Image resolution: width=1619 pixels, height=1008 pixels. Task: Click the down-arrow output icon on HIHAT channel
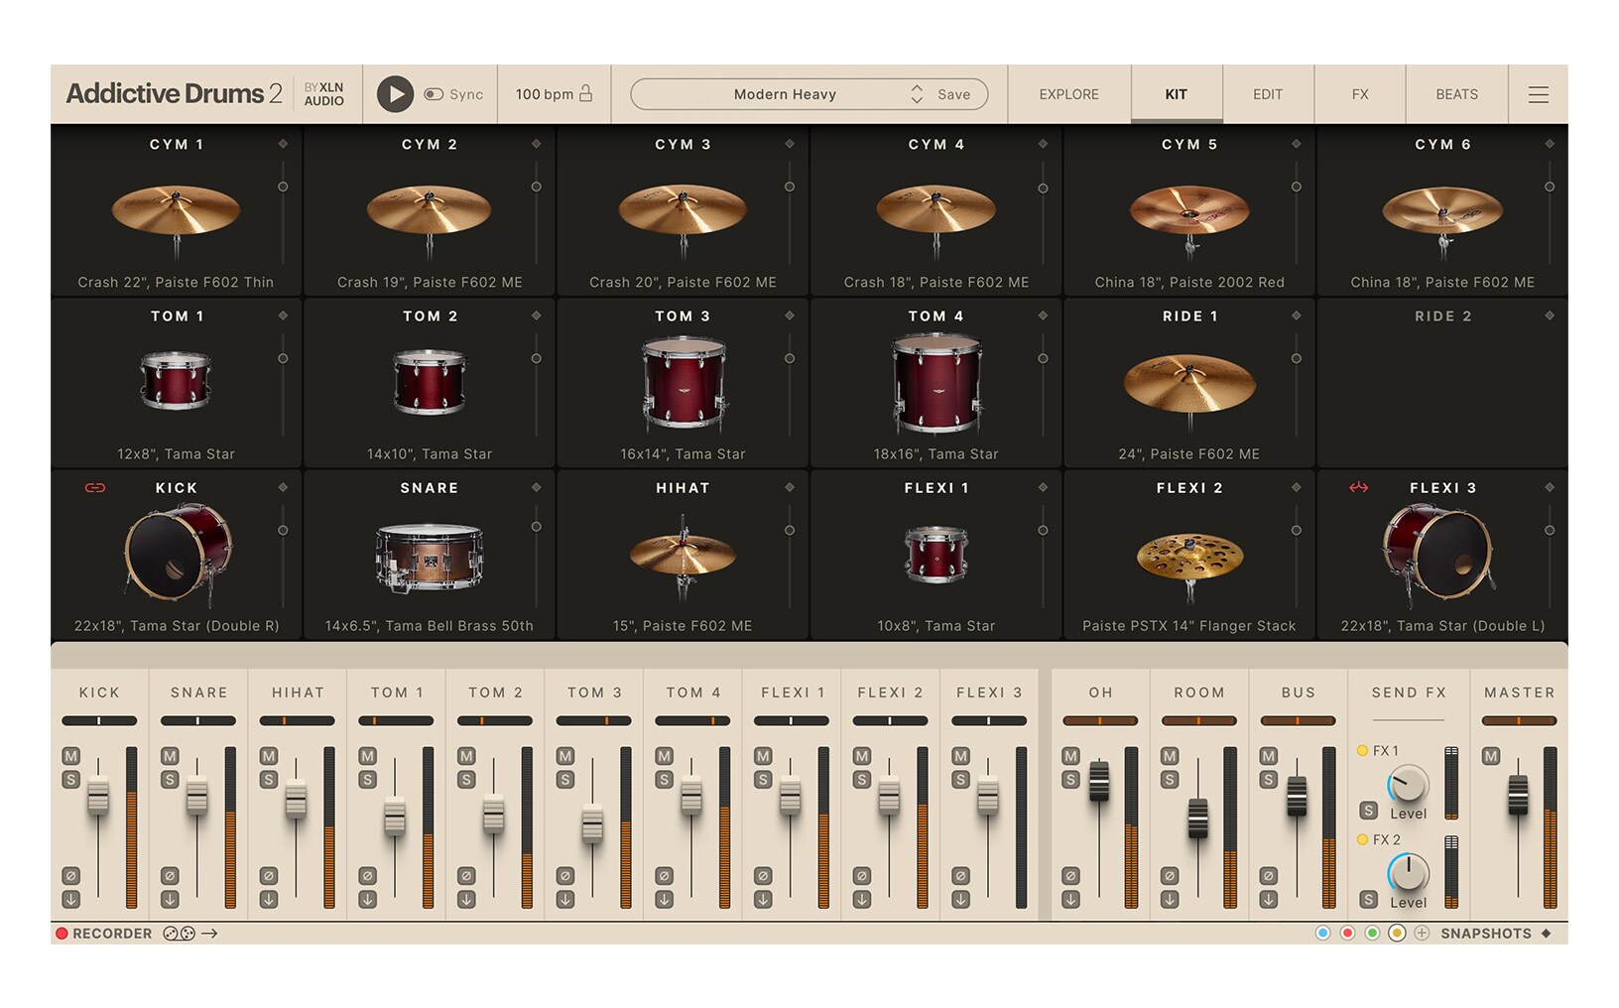(268, 900)
